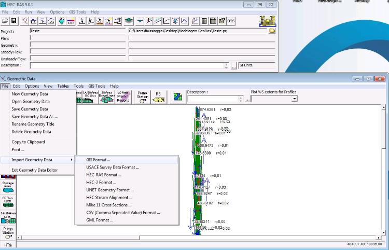
Task: Open hydraulic design functions (HD) icon
Action: click(x=117, y=21)
